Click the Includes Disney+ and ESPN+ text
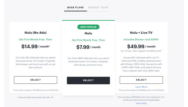Screen dimensions: 188x107 (141, 40)
